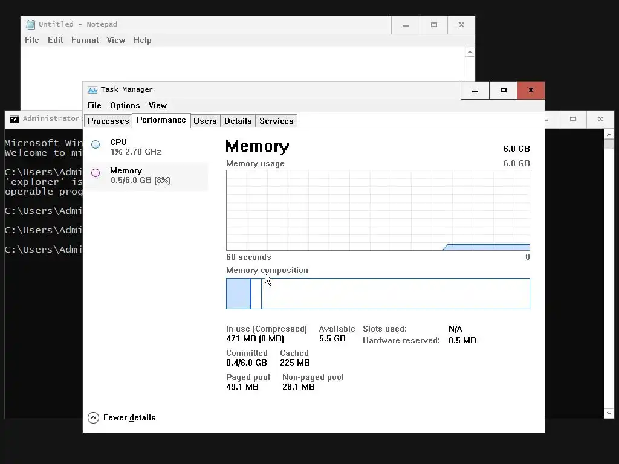Close the Command Prompt window
The image size is (619, 464).
pos(600,119)
